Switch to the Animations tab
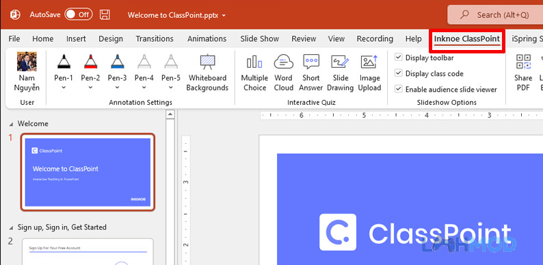The height and width of the screenshot is (265, 543). pyautogui.click(x=207, y=39)
